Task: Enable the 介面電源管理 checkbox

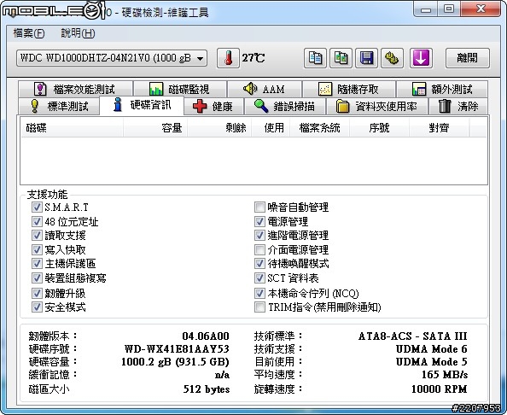Action: click(259, 249)
